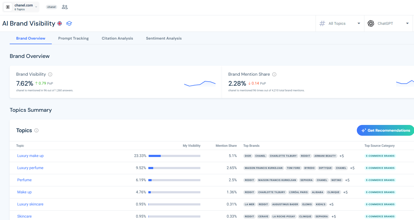The width and height of the screenshot is (414, 220).
Task: Click Top Source Category column header
Action: (379, 146)
